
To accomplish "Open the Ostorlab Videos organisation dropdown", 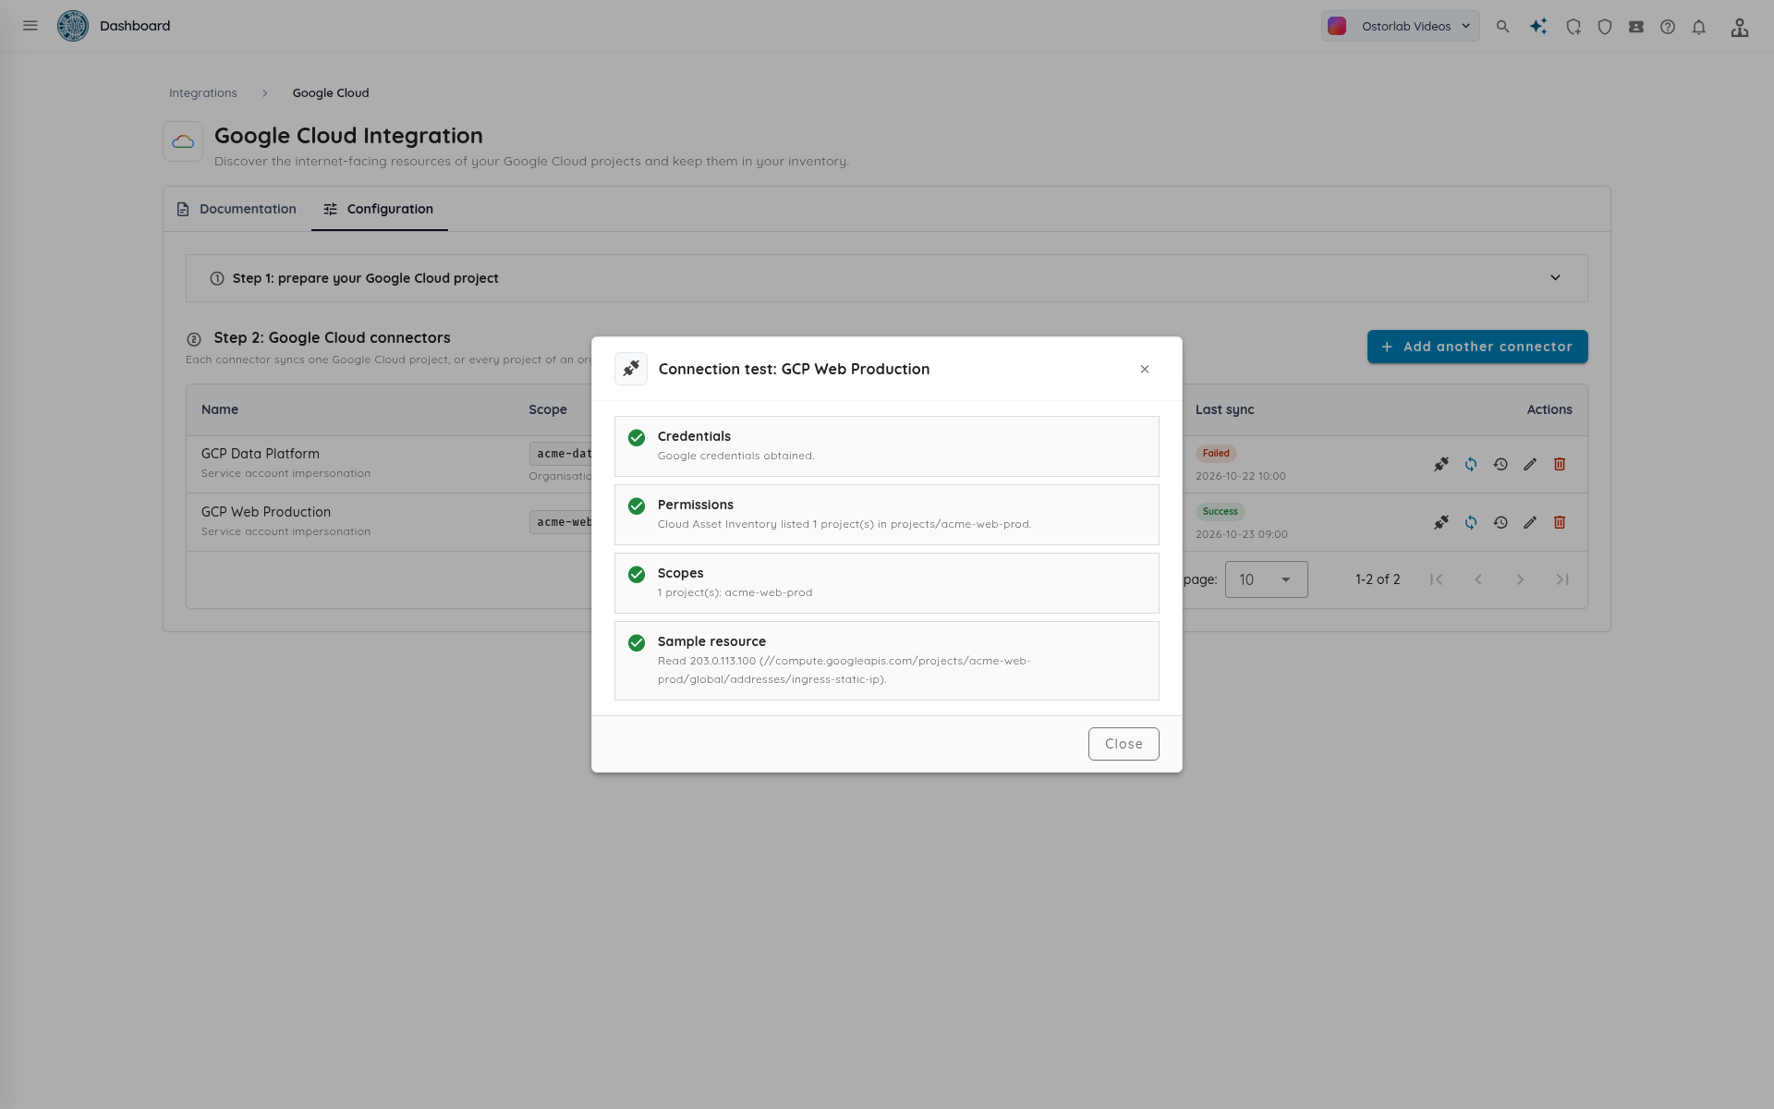I will click(x=1400, y=26).
